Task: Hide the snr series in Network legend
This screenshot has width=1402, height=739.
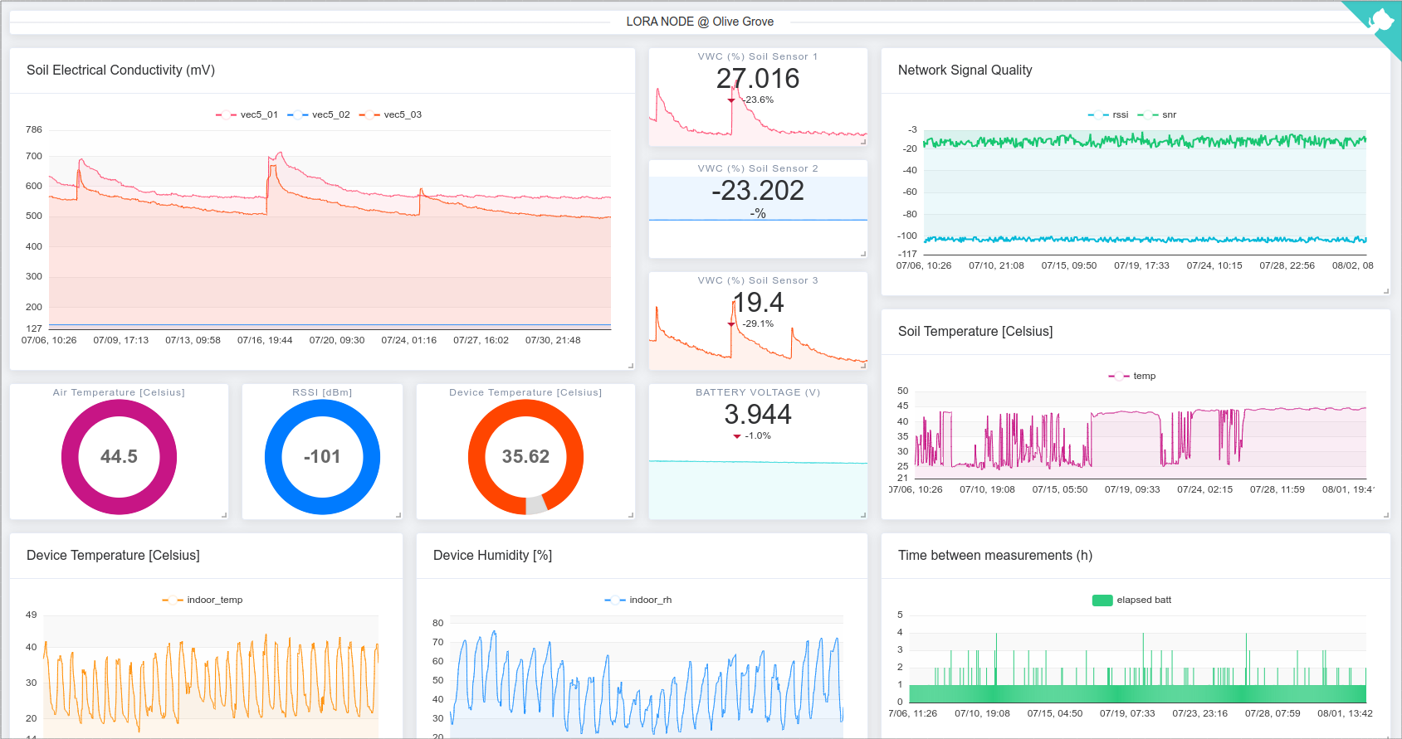Action: point(1157,114)
